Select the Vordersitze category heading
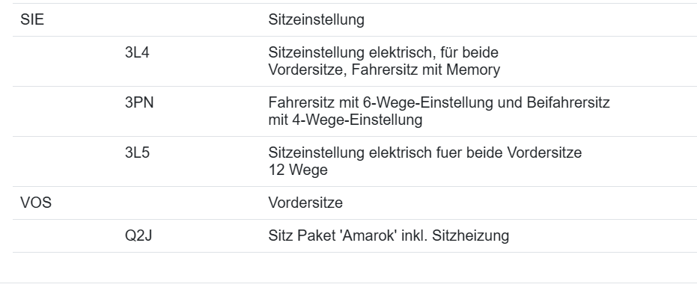This screenshot has width=697, height=308. (305, 203)
